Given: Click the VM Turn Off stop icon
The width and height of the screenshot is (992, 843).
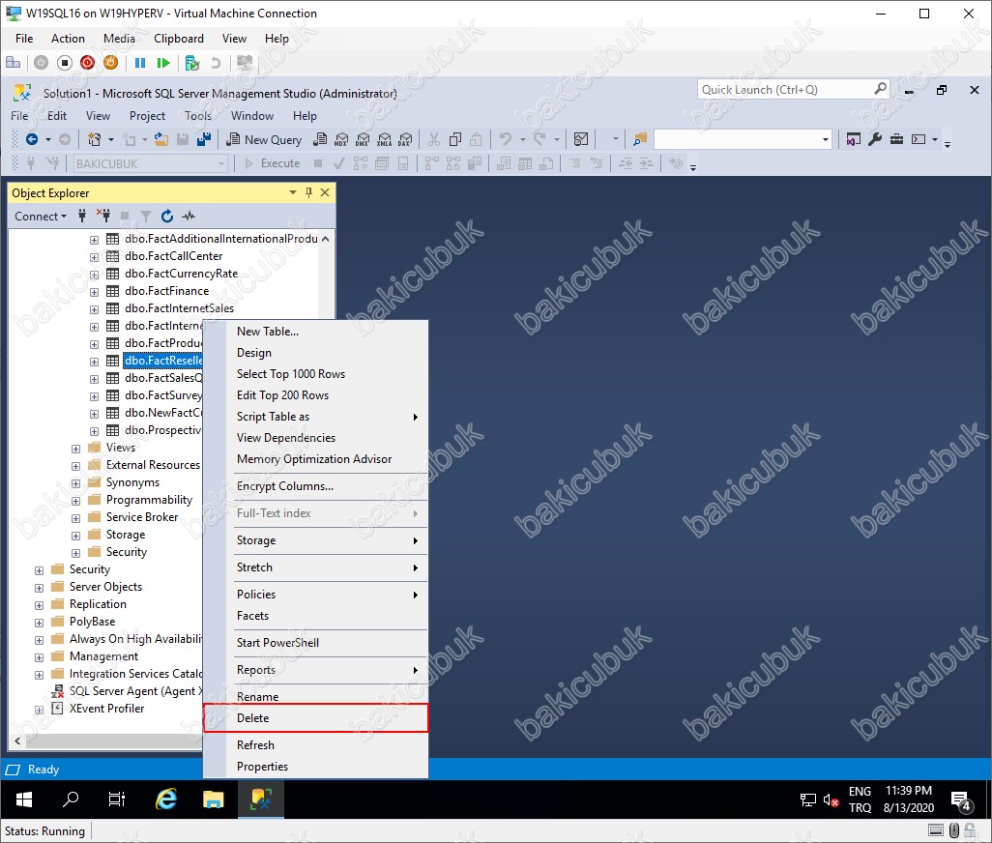Looking at the screenshot, I should point(65,63).
